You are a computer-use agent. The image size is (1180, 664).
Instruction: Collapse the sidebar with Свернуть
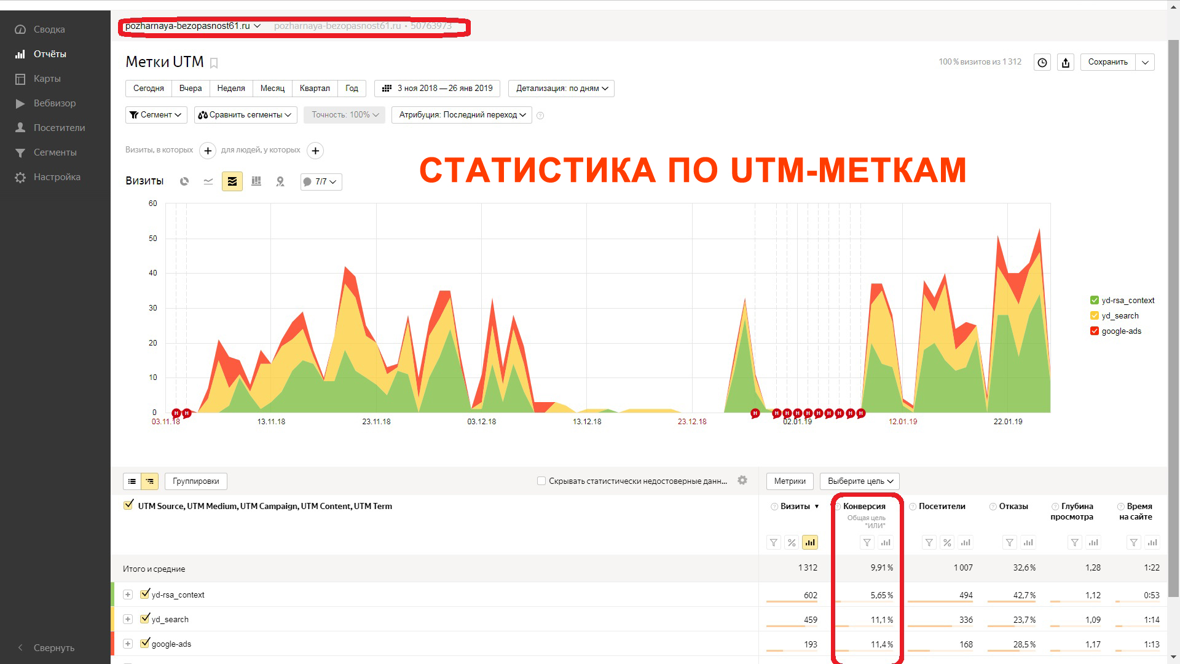point(46,647)
